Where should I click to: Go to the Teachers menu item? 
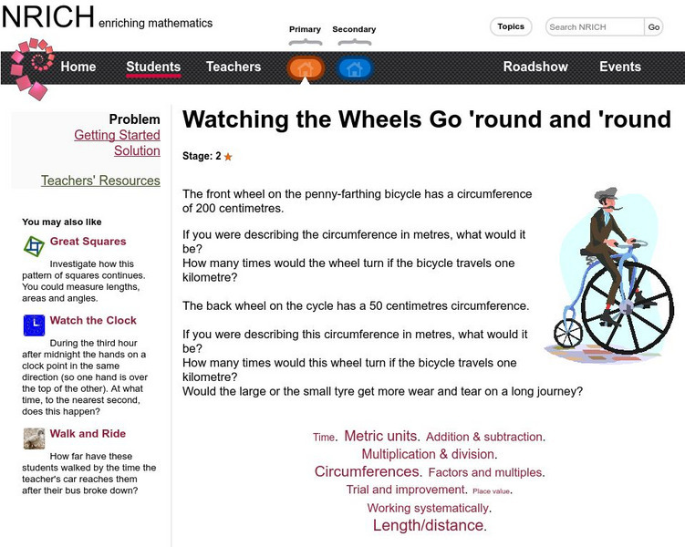[234, 67]
